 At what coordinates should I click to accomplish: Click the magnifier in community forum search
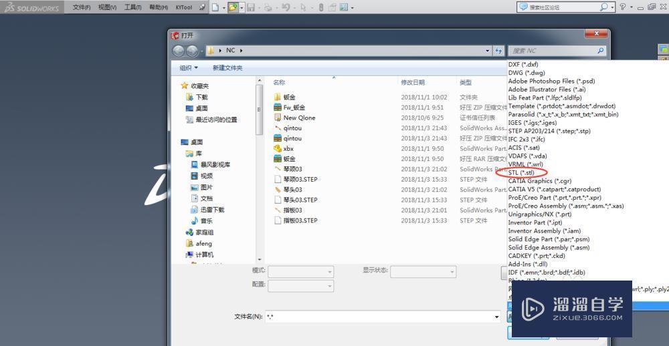pos(603,7)
